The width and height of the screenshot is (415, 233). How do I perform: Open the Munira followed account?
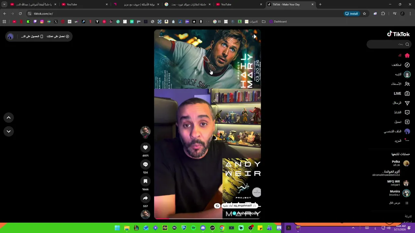point(400,193)
